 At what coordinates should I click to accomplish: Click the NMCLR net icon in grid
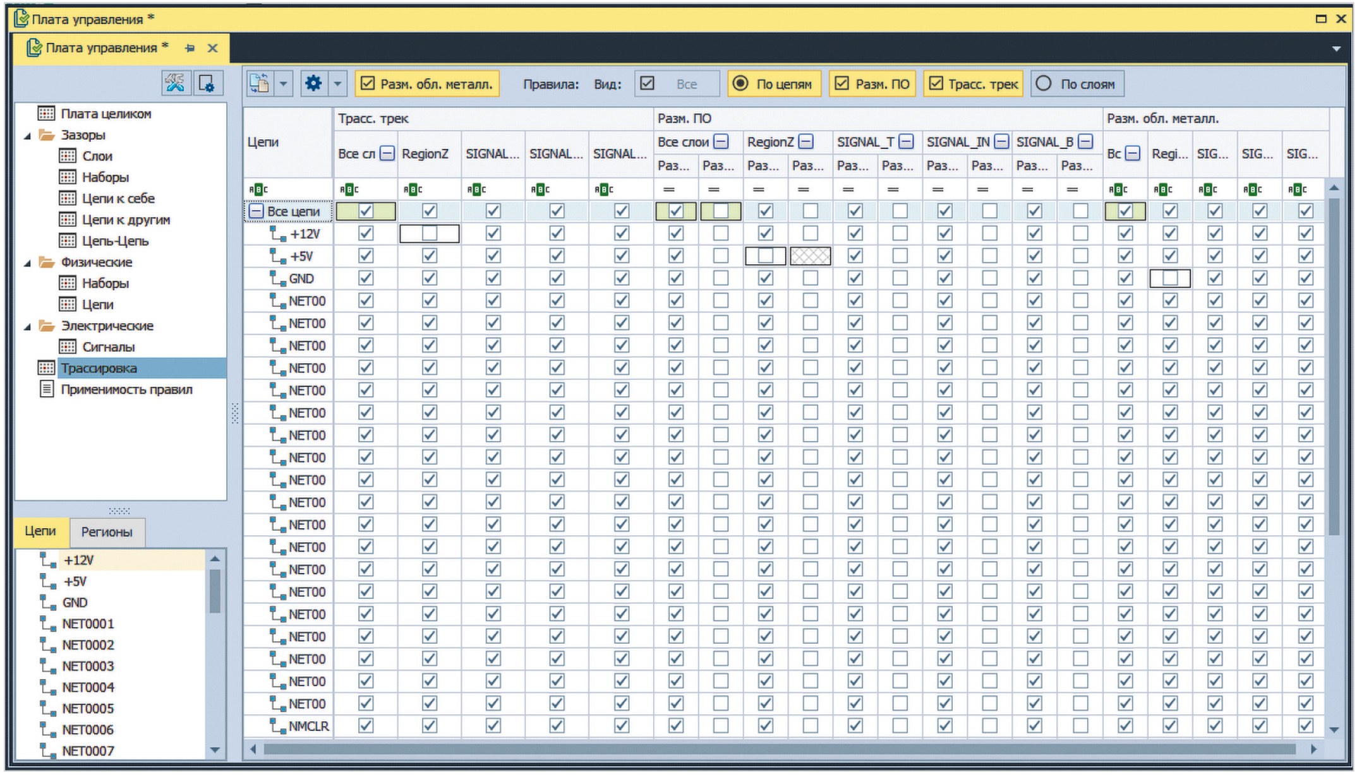click(x=277, y=726)
